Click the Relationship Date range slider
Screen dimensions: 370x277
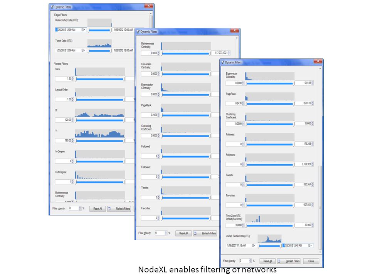[99, 30]
